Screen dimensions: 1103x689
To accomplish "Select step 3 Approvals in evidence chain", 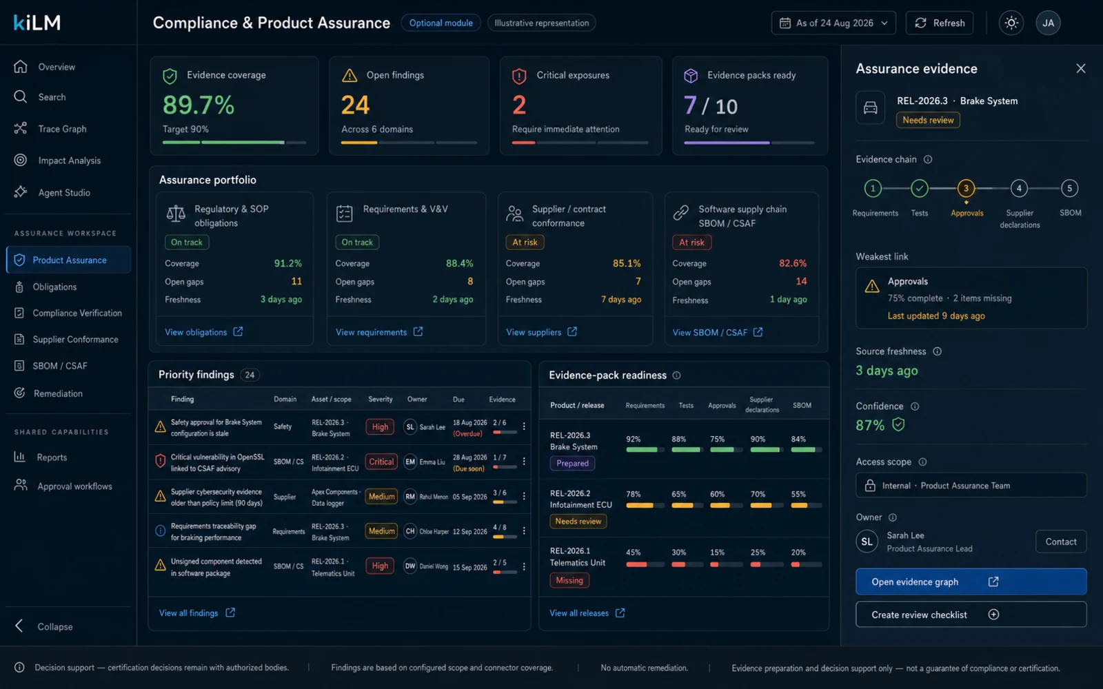I will coord(967,188).
